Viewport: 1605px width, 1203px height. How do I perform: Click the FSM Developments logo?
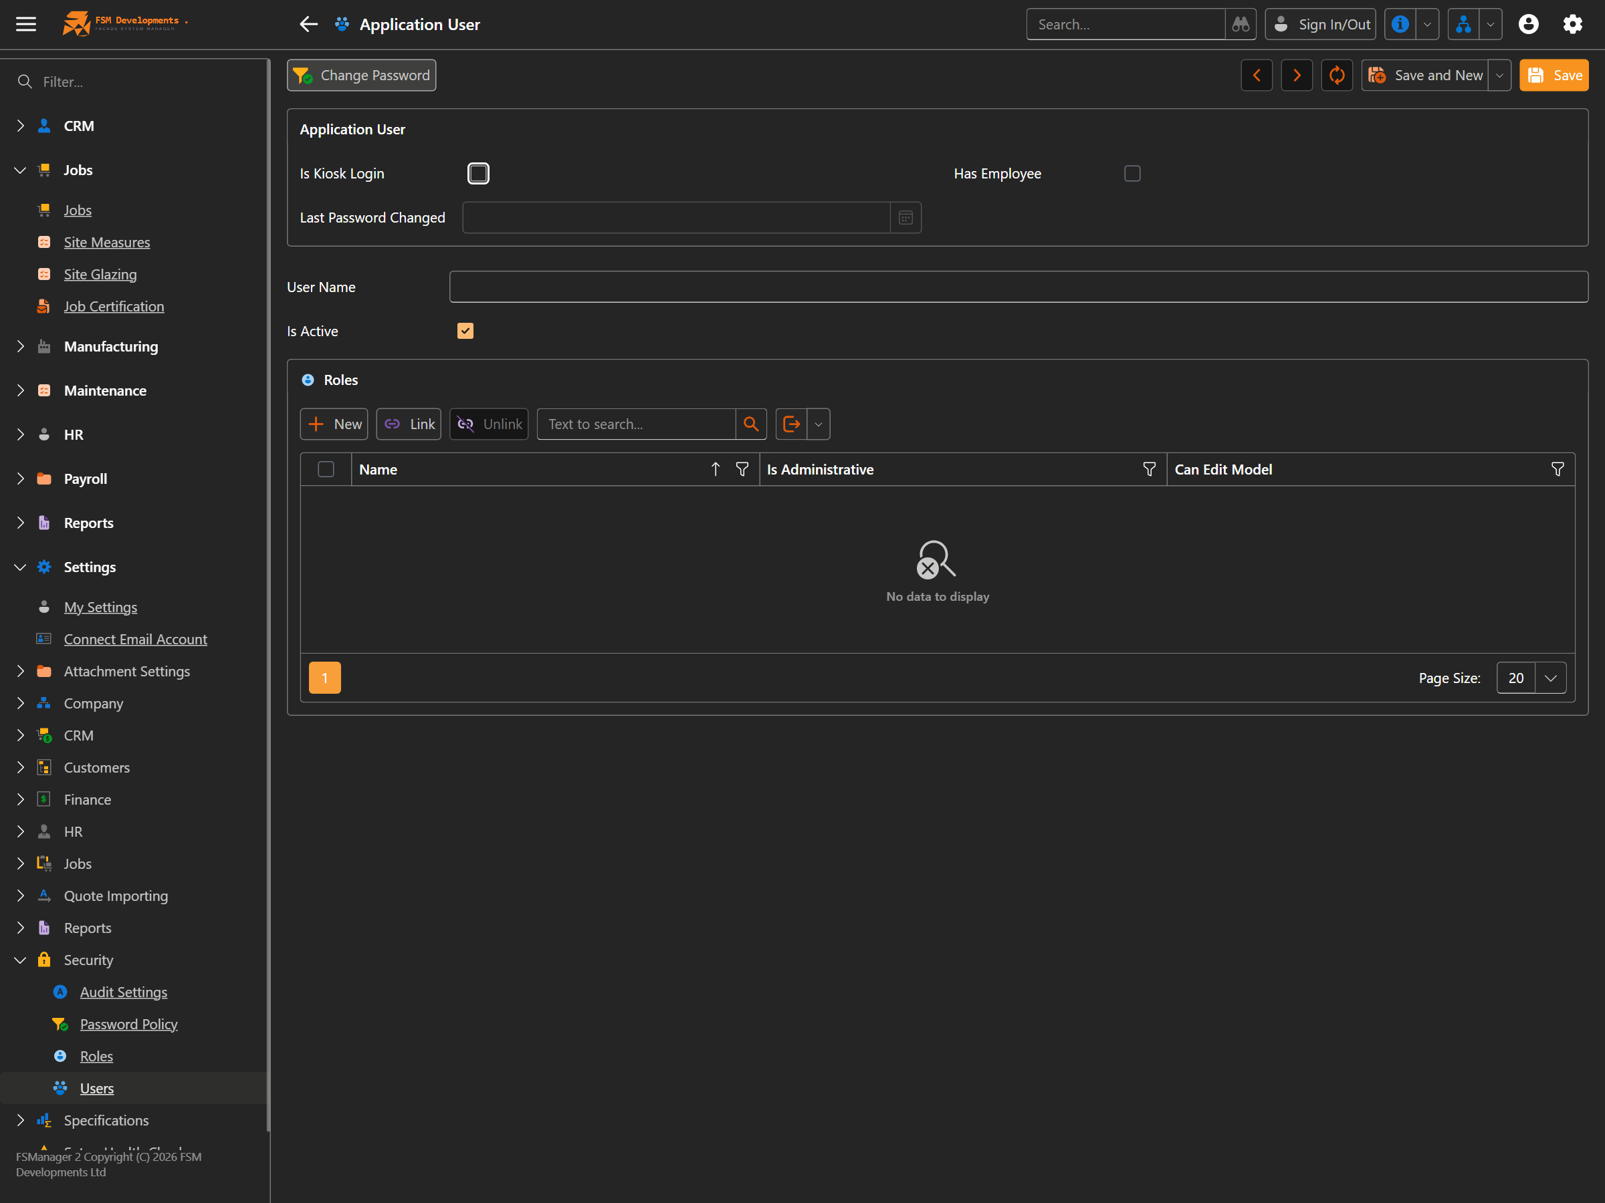click(x=124, y=23)
